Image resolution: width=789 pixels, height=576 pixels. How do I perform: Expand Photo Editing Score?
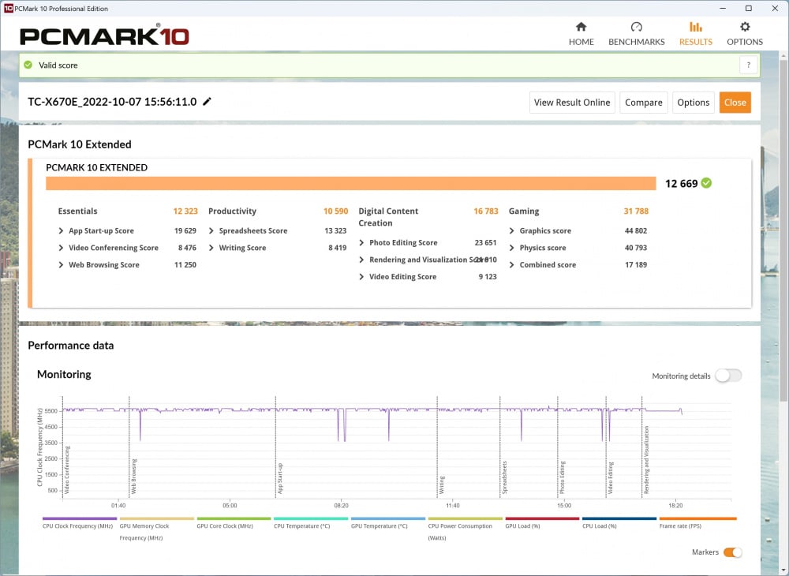(362, 243)
